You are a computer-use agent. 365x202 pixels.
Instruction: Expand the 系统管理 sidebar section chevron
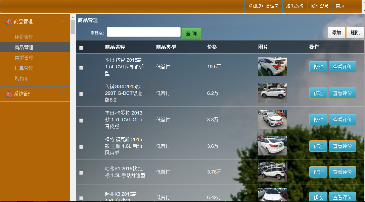[62, 94]
